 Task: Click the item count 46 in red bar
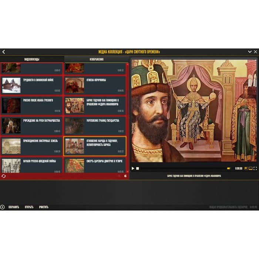(125, 176)
